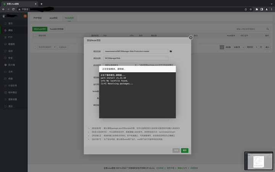Focus the 项目目录 project directory input field
275x172 pixels.
pos(136,51)
